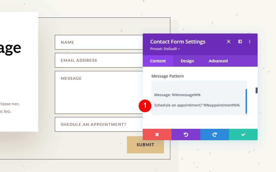Click the Submit button on the form
This screenshot has height=172, width=276.
pyautogui.click(x=145, y=145)
